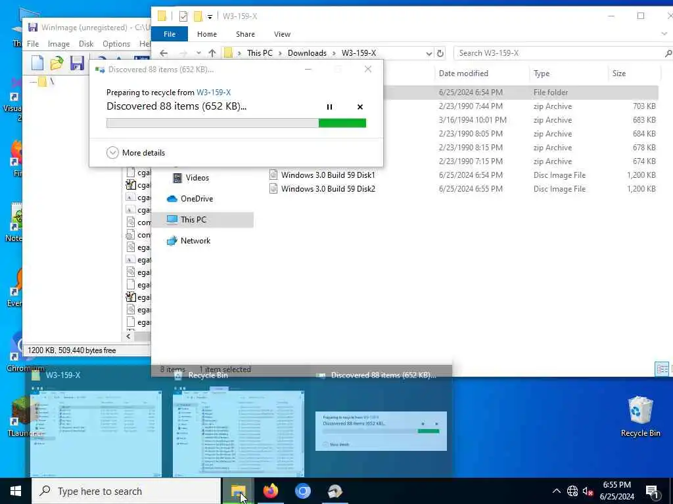Expand More details in recycle dialog
The width and height of the screenshot is (673, 504).
click(135, 152)
